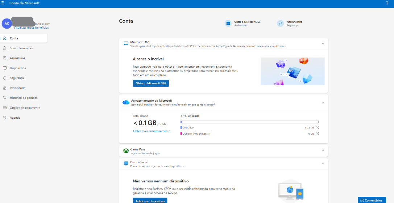Open OneDrive storage external link icon

[318, 127]
